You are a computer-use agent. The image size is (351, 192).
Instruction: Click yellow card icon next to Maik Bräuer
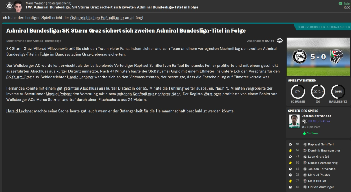(290, 181)
